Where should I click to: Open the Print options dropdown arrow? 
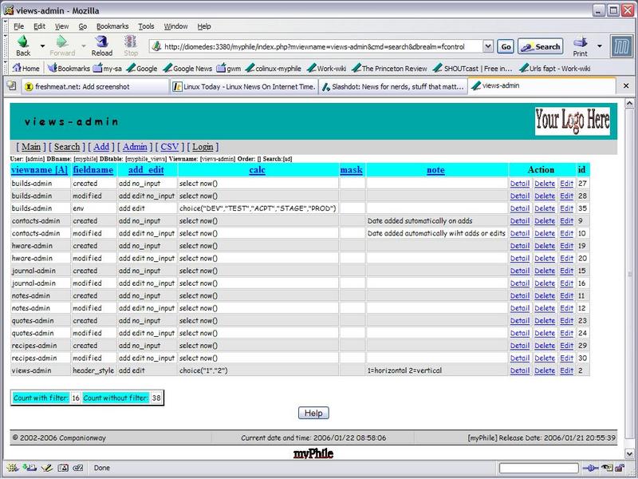tap(600, 46)
